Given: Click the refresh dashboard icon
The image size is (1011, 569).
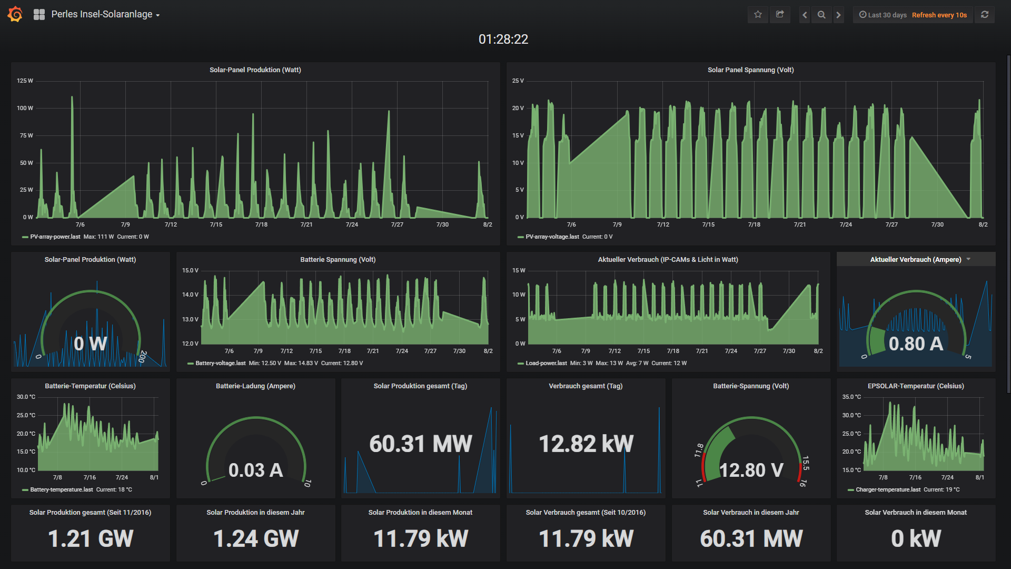Looking at the screenshot, I should tap(984, 15).
